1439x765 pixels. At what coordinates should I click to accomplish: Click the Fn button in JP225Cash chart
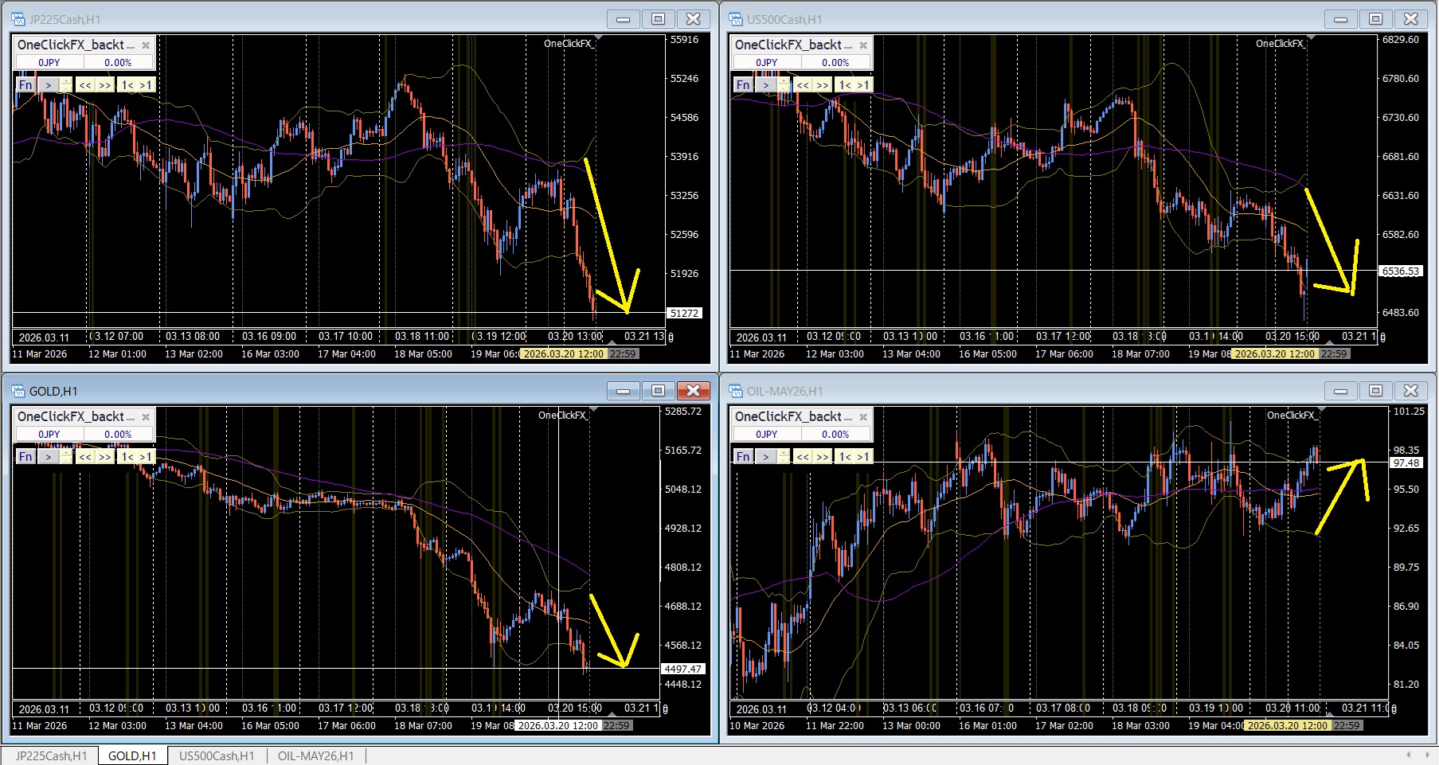coord(25,85)
